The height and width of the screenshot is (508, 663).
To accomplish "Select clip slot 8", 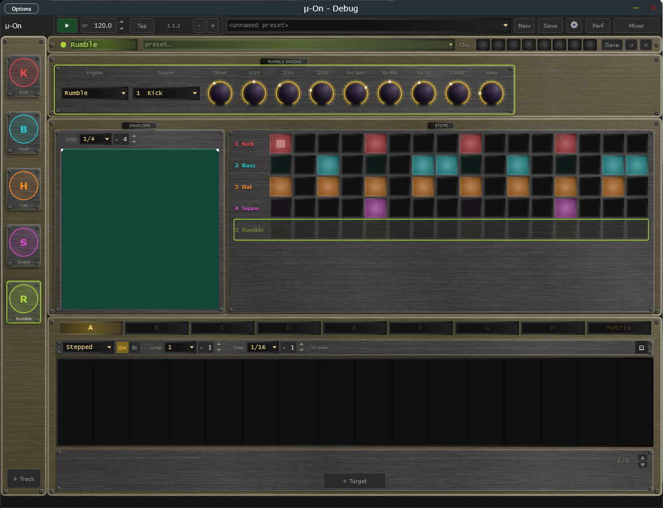I will (589, 45).
